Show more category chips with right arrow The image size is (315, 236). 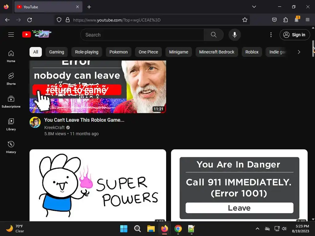pos(299,52)
